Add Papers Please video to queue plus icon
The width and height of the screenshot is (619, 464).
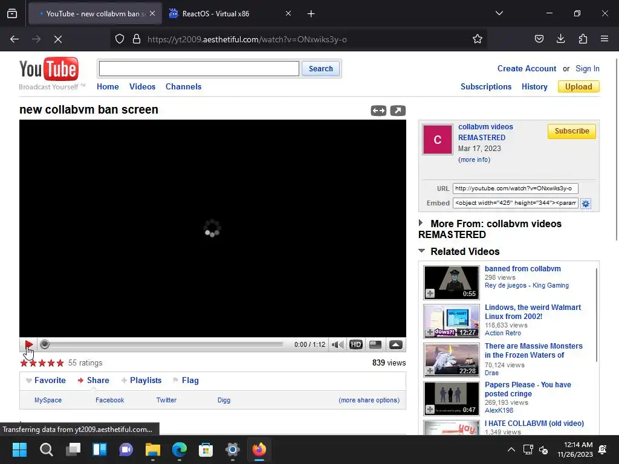(x=430, y=410)
